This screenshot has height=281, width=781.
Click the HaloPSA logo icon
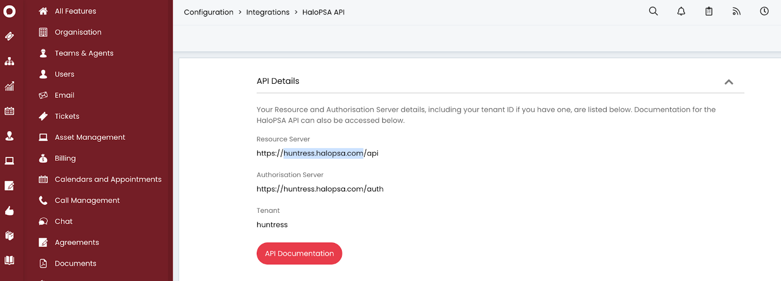click(x=9, y=11)
